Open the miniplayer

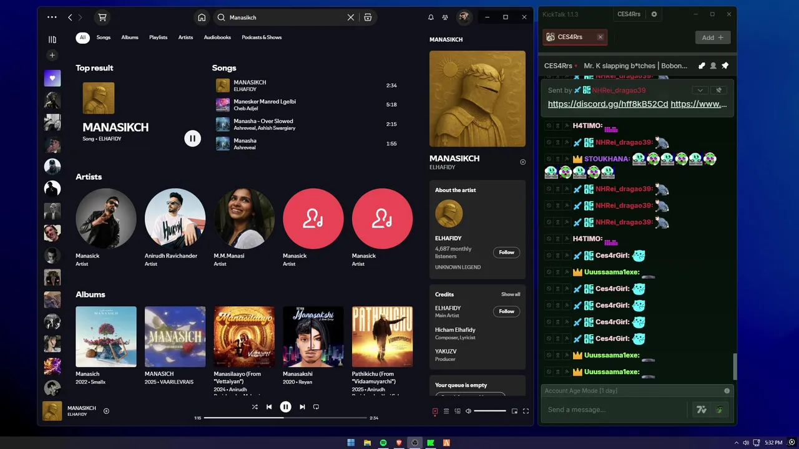514,411
